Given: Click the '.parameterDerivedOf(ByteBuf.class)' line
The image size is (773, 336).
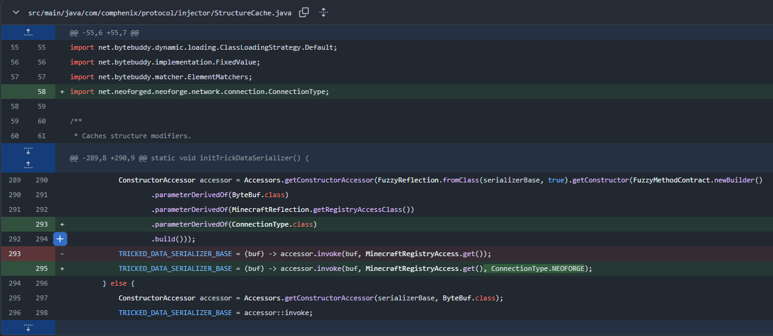Looking at the screenshot, I should [x=220, y=195].
